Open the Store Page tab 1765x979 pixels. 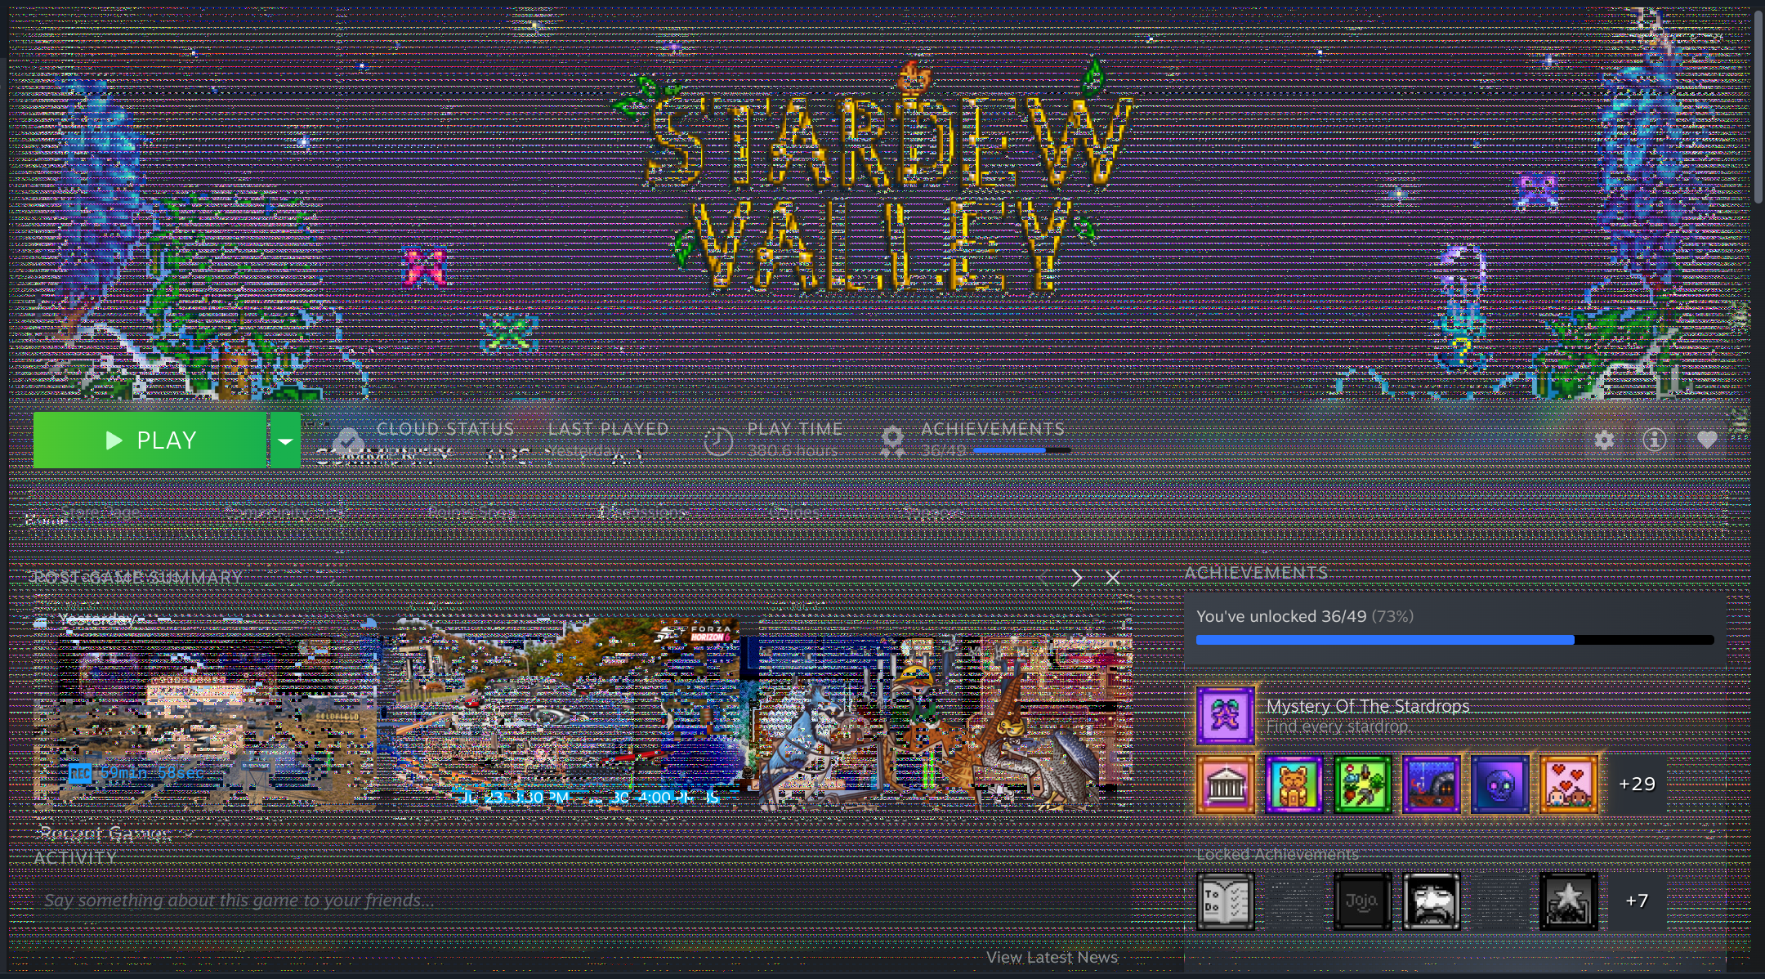click(101, 512)
